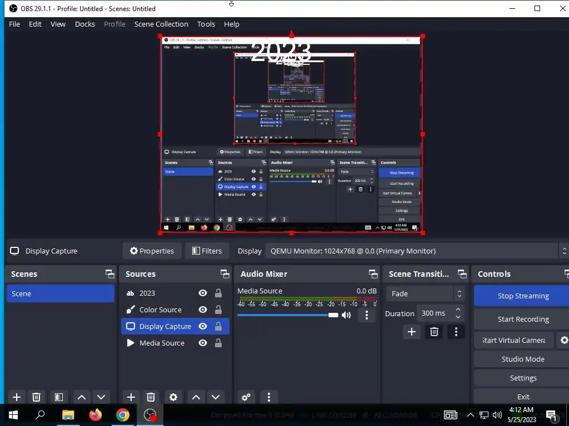Select the Scene entry in Scenes list
Image resolution: width=569 pixels, height=426 pixels.
click(x=61, y=293)
